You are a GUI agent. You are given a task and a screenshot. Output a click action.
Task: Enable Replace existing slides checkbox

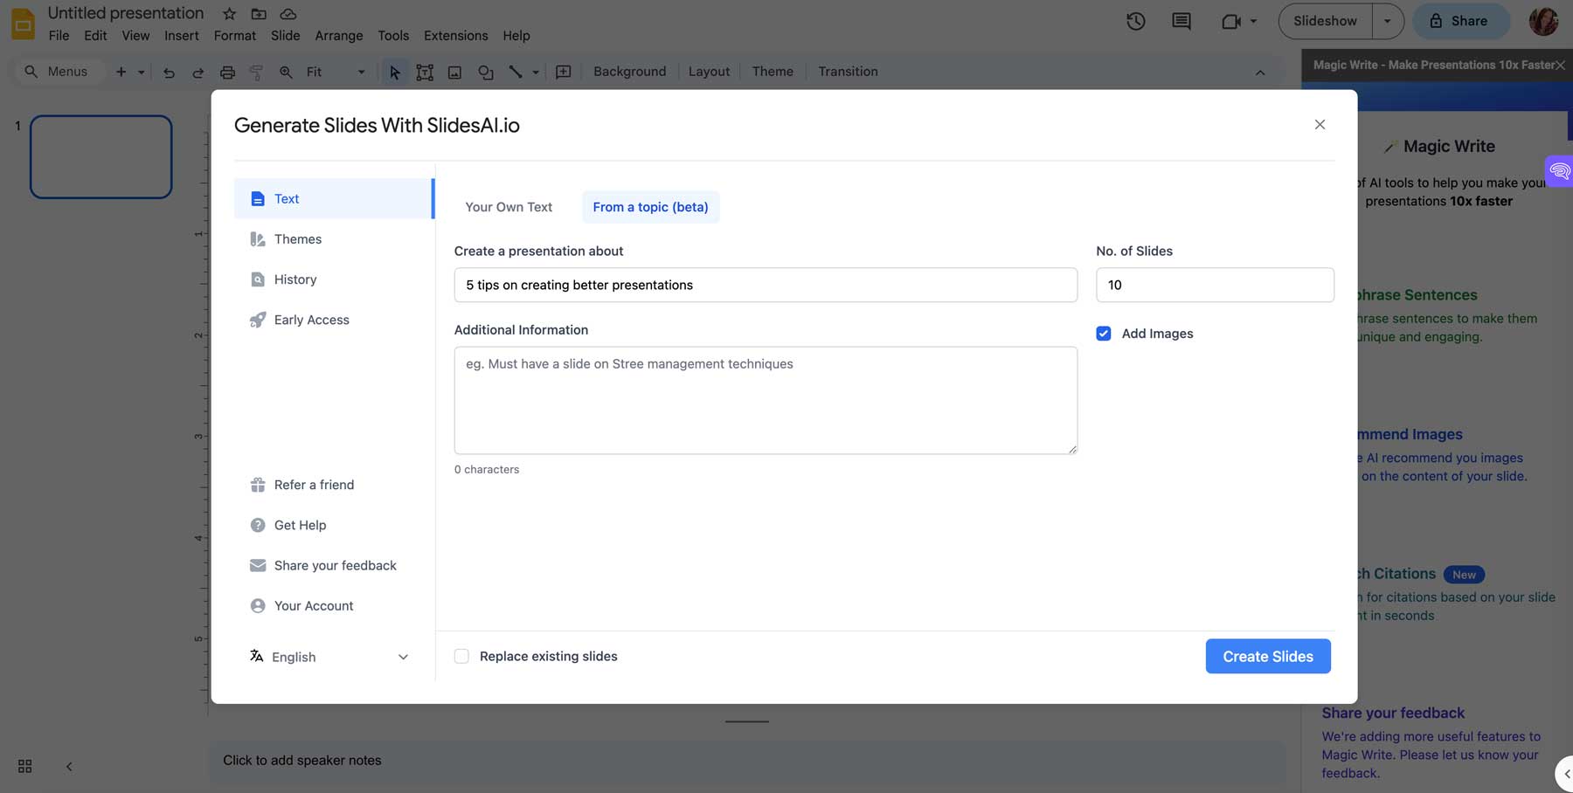click(x=461, y=656)
